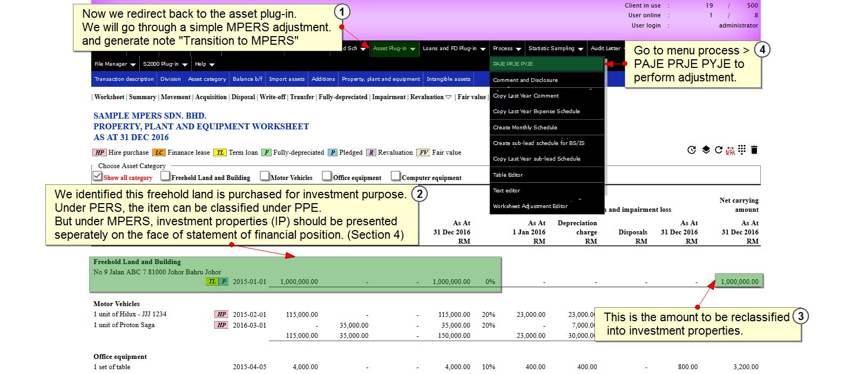Click the history clock refresh icon

[692, 150]
